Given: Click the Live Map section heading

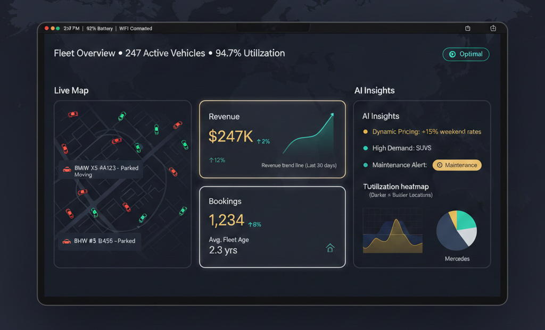Looking at the screenshot, I should point(71,90).
